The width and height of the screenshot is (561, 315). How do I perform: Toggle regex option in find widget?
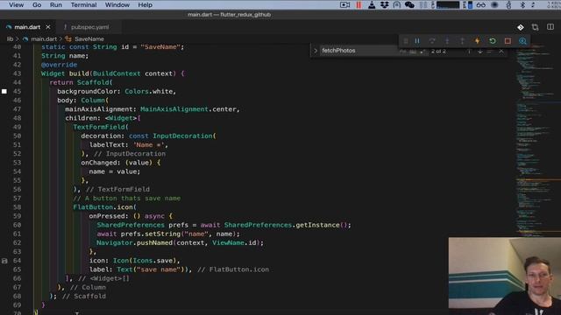(423, 52)
